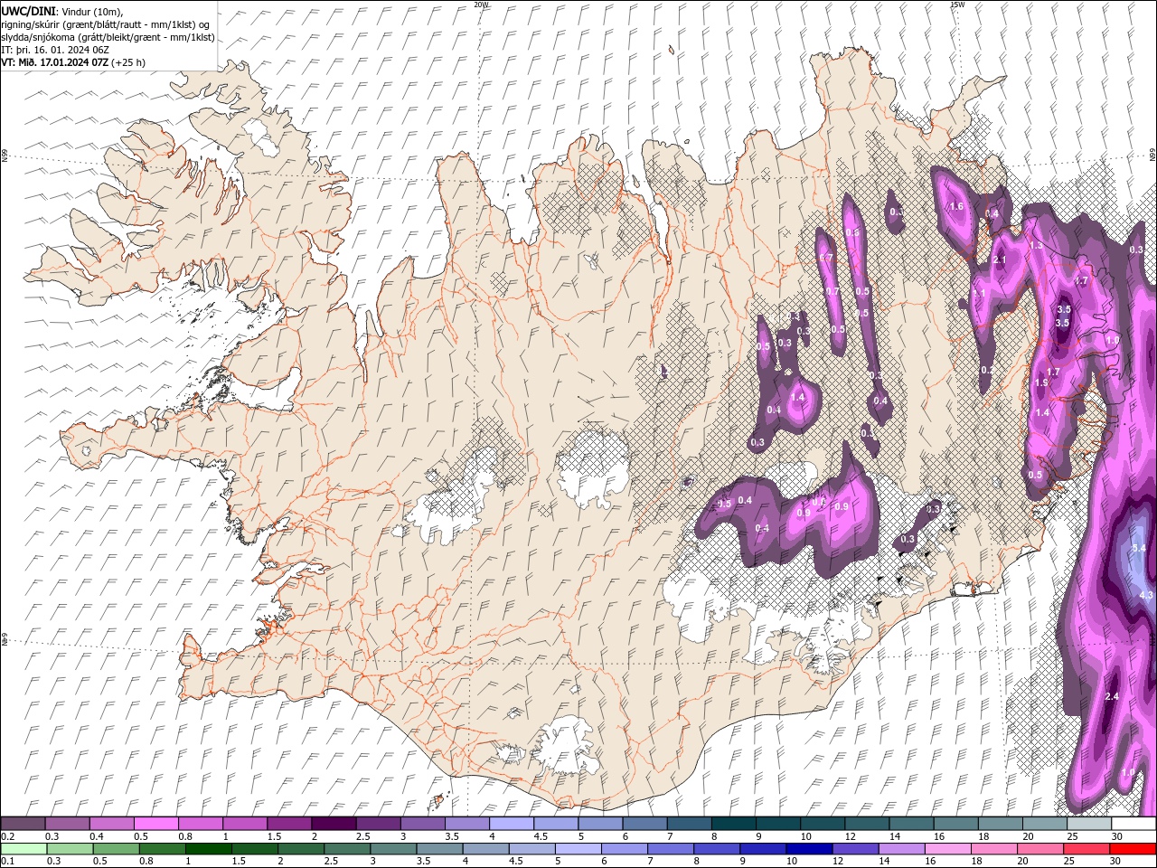The height and width of the screenshot is (868, 1157).
Task: Click the deep blue bottom-row swatch at 10
Action: click(808, 849)
